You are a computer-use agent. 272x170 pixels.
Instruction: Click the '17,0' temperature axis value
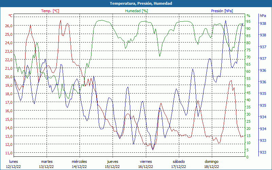coord(8,102)
